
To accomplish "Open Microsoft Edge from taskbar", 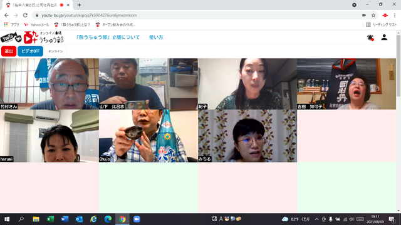I will (108, 219).
